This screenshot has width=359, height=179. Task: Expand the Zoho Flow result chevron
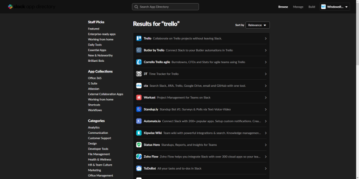click(x=266, y=157)
